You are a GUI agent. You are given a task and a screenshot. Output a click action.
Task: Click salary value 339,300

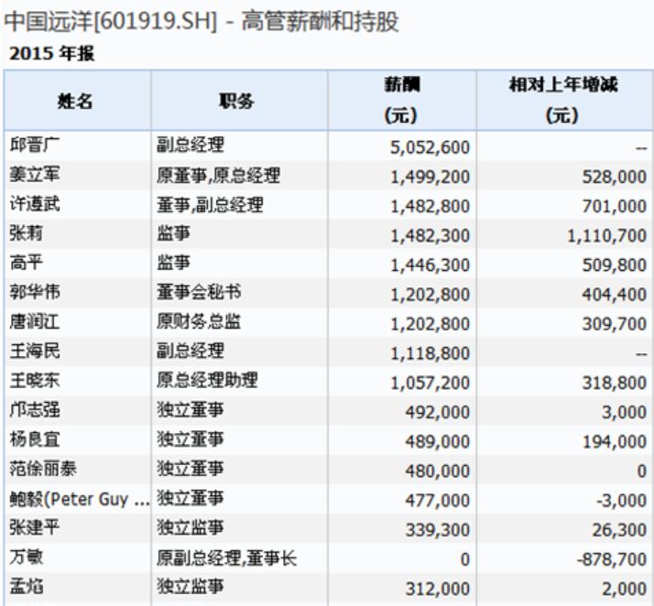438,530
